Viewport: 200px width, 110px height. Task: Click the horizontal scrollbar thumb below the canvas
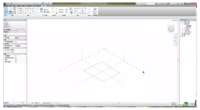coord(119,103)
